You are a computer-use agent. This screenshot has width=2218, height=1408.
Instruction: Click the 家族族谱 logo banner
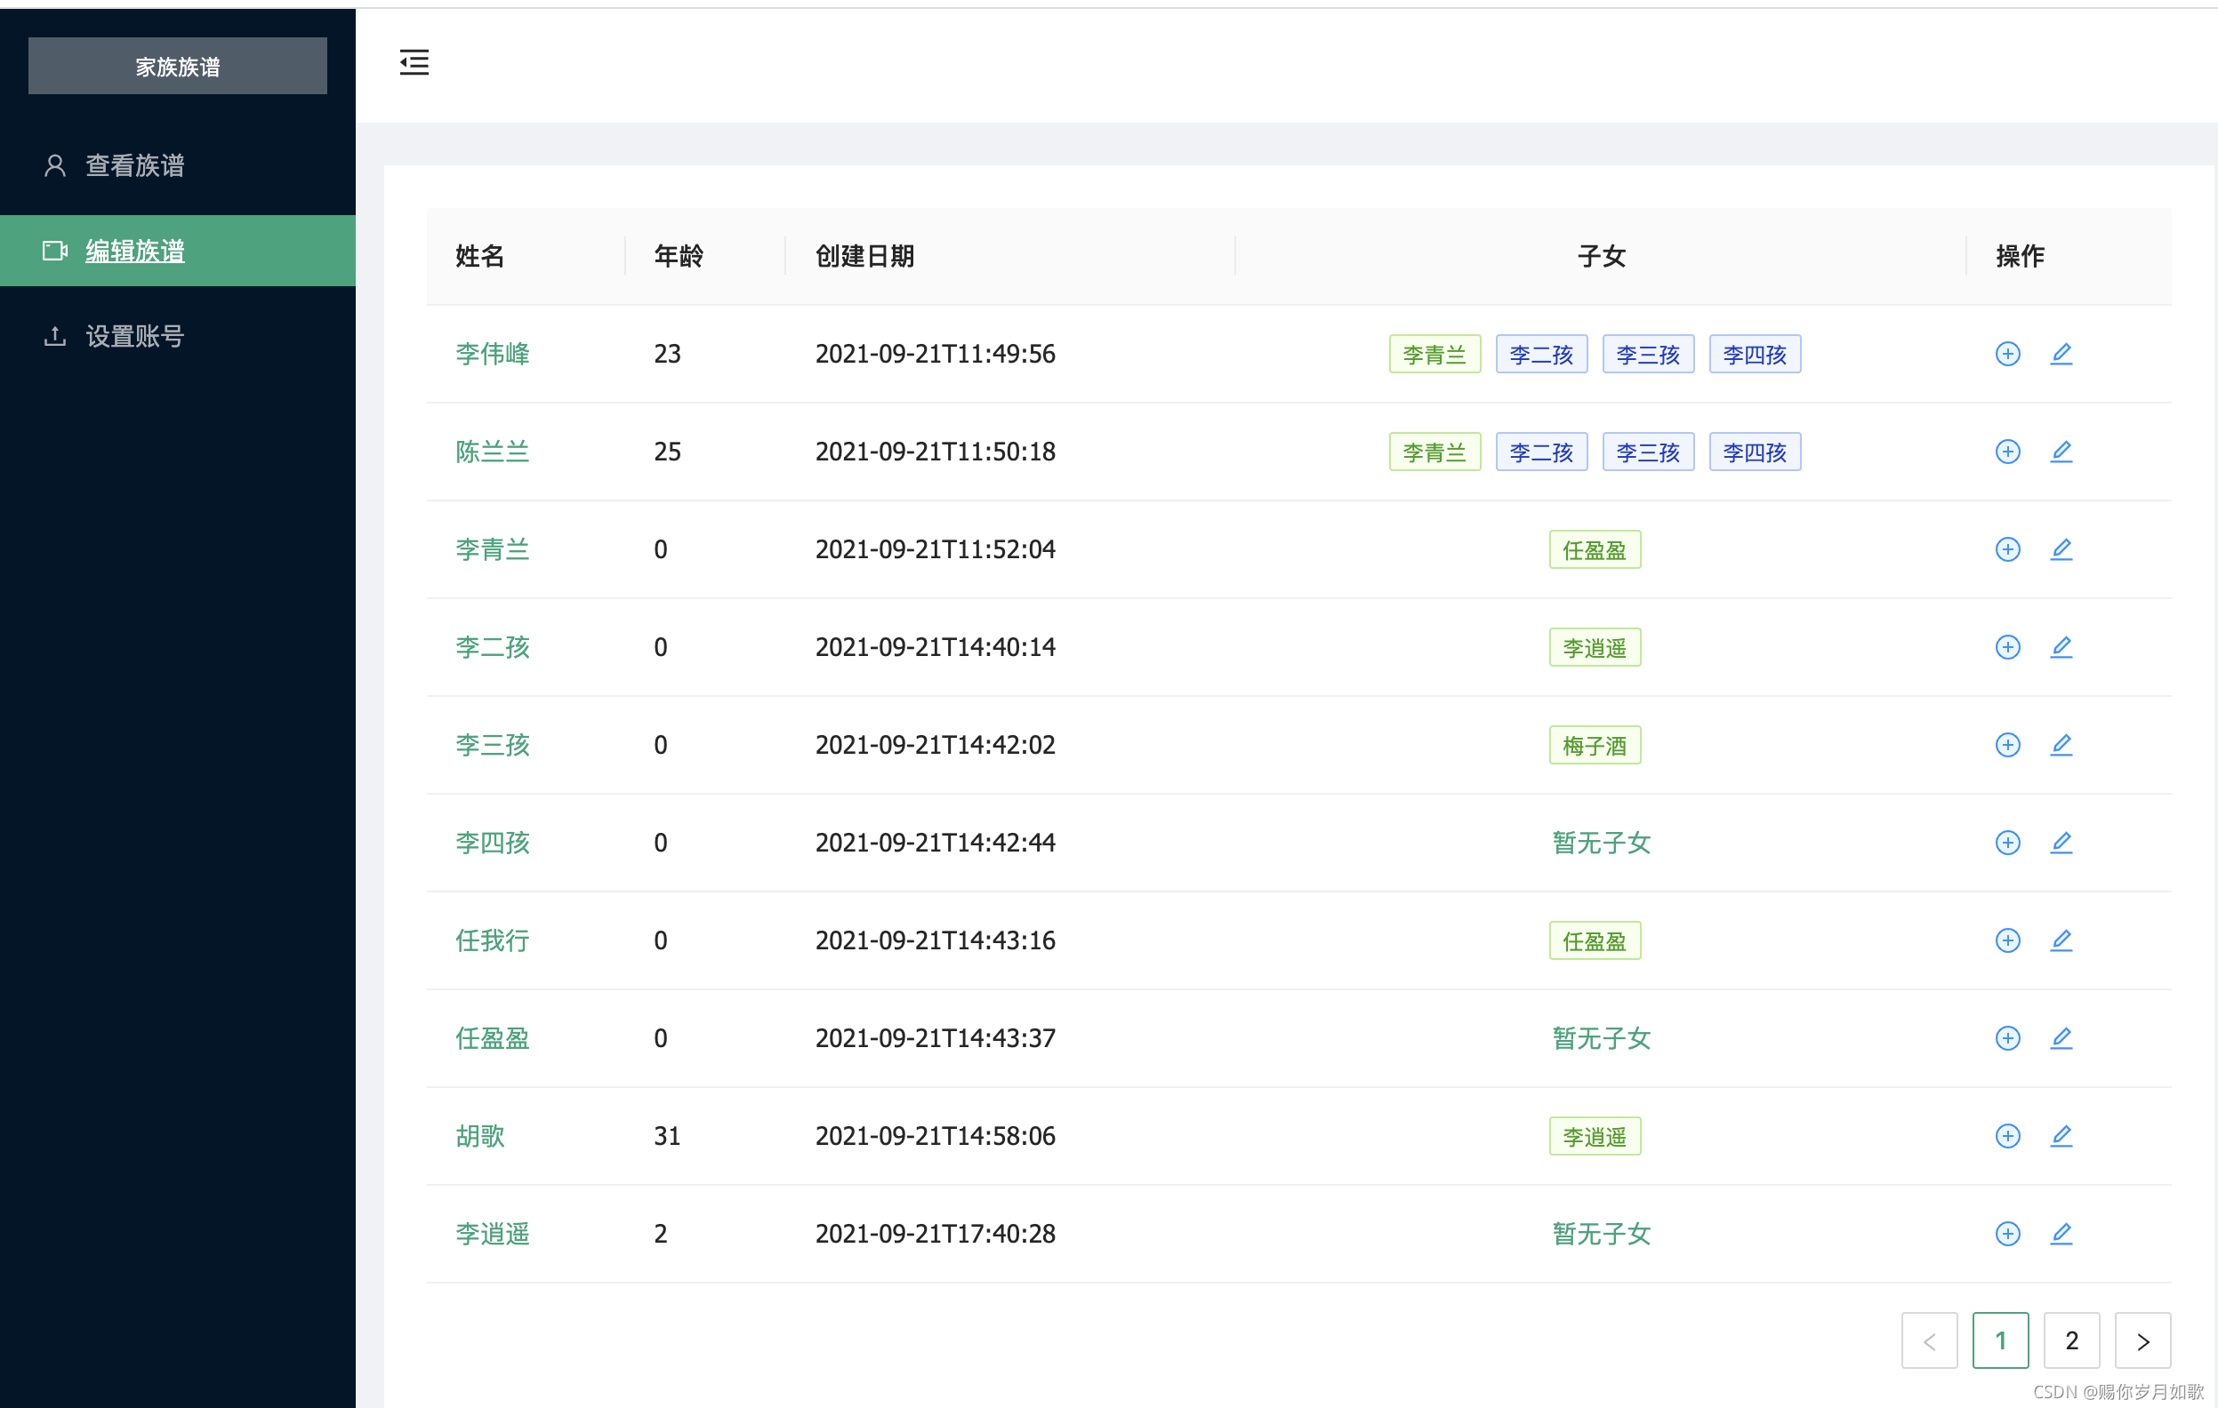pos(178,67)
